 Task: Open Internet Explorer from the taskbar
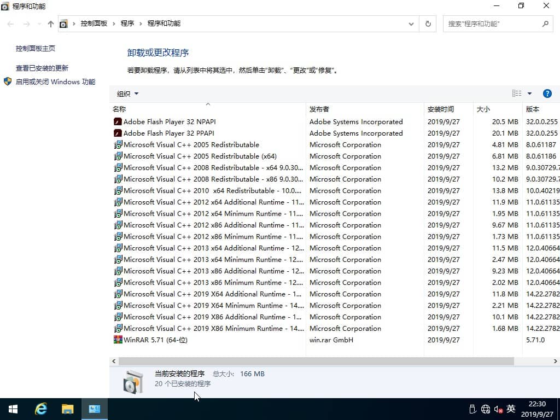[41, 409]
